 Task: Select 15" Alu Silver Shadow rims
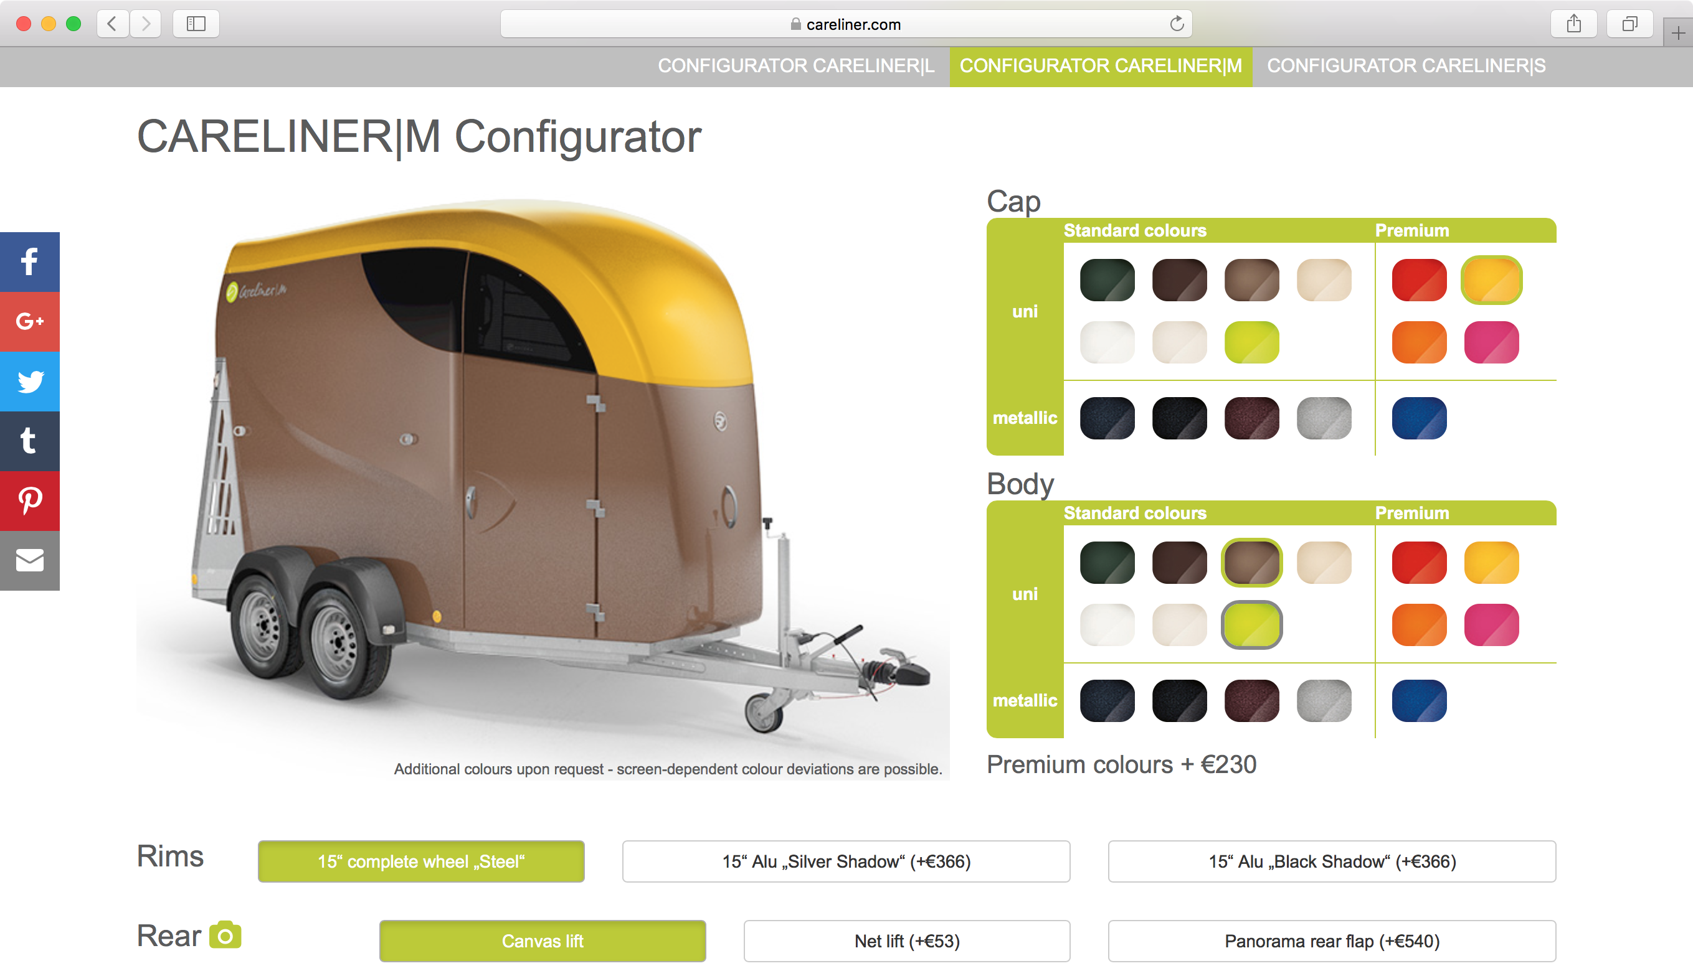pos(846,861)
